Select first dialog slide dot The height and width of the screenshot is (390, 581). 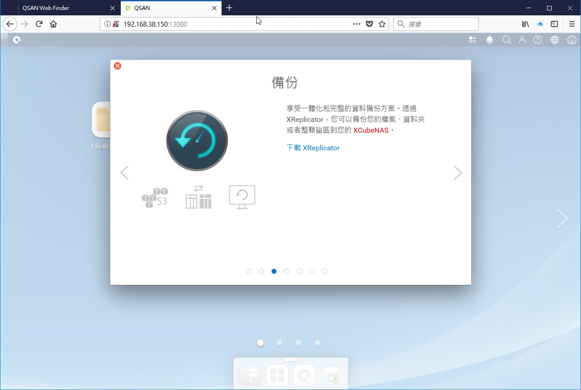pos(249,271)
